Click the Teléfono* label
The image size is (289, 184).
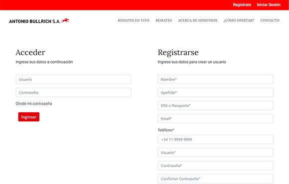click(x=166, y=130)
